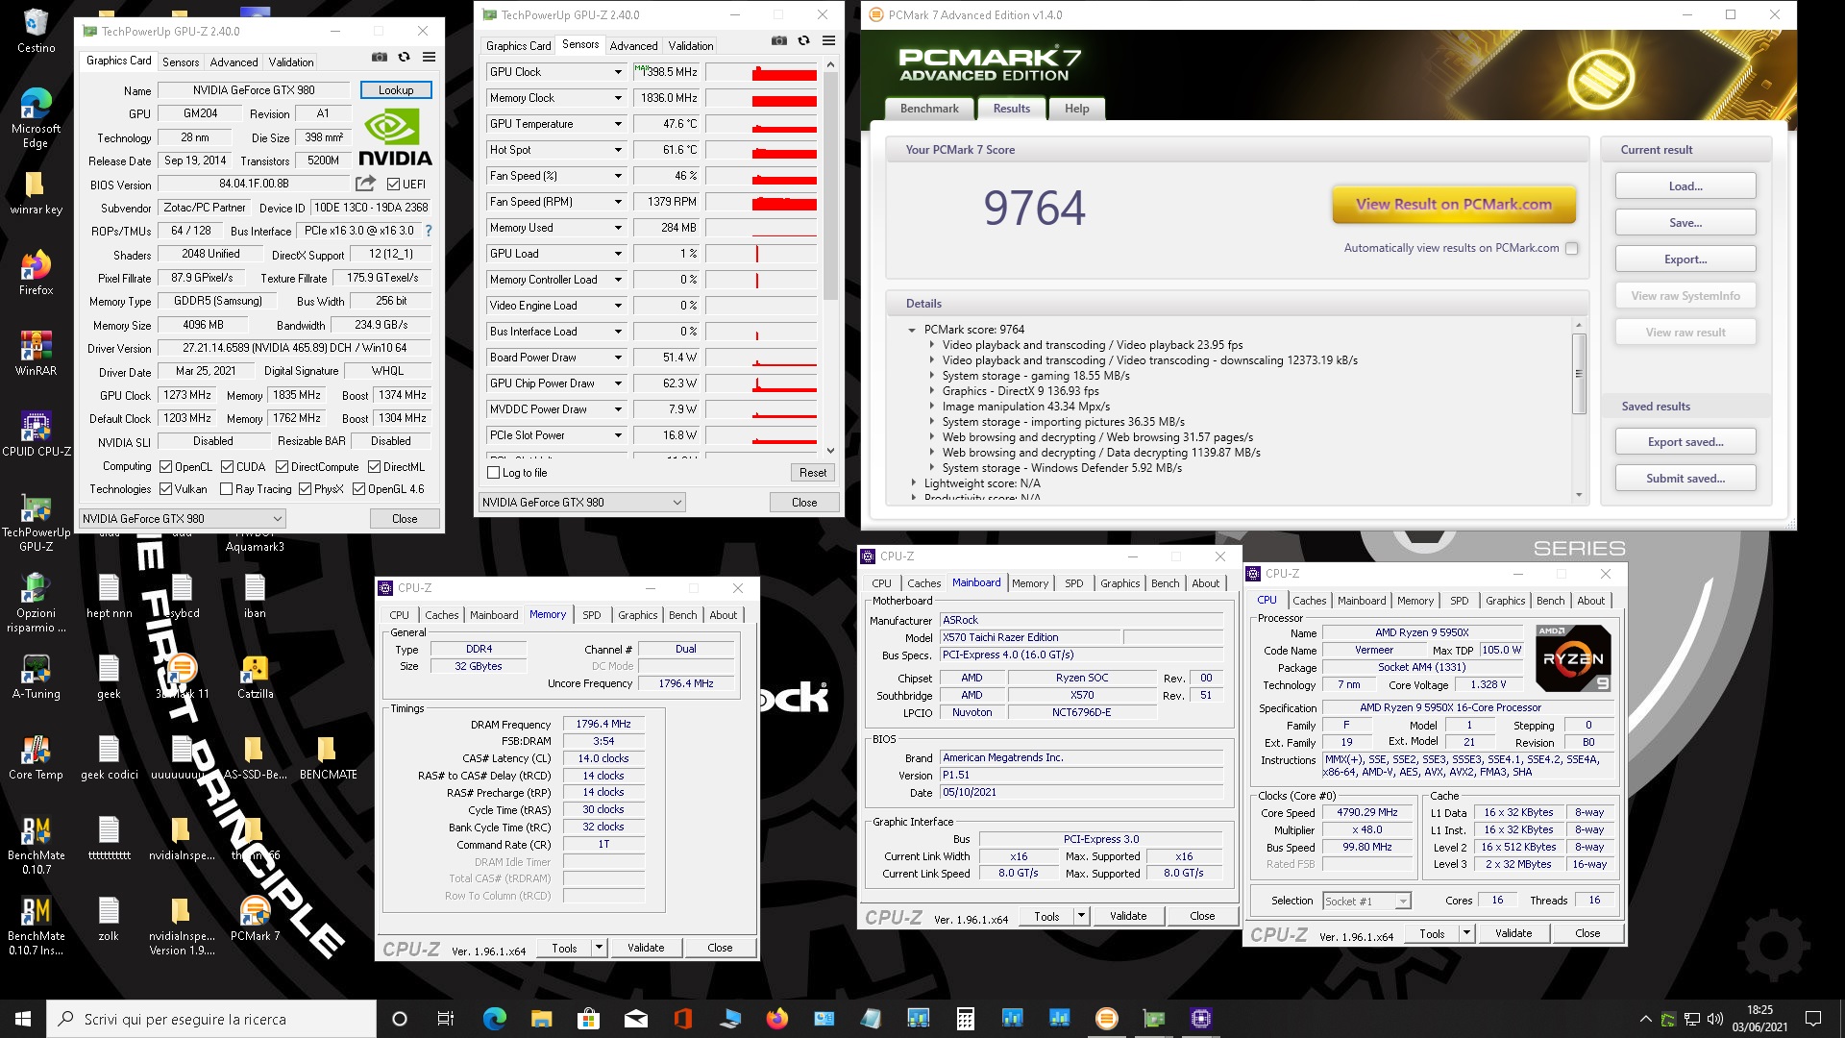Open the Board Power Draw sensor dropdown
This screenshot has width=1845, height=1038.
coord(618,358)
